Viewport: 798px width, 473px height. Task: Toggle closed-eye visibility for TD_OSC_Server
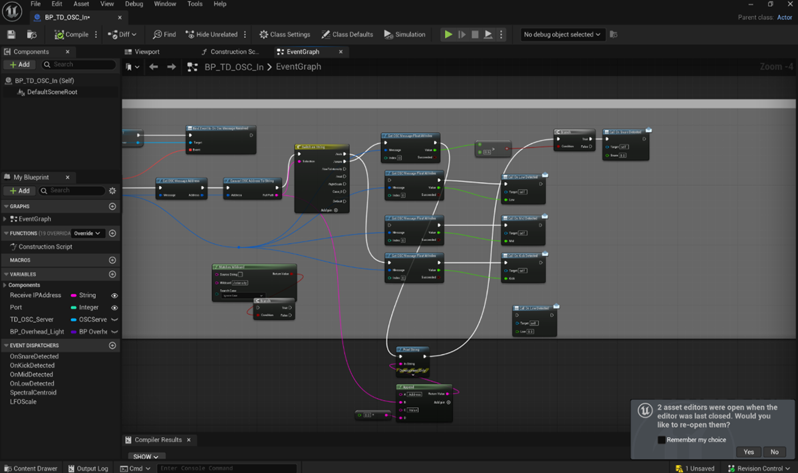[x=114, y=320]
